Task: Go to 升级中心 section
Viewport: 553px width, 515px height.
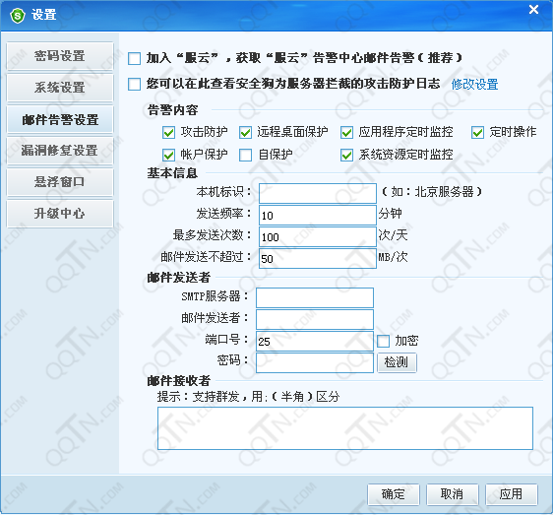Action: pos(60,214)
